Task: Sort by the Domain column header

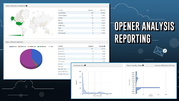Action: (x=60, y=46)
